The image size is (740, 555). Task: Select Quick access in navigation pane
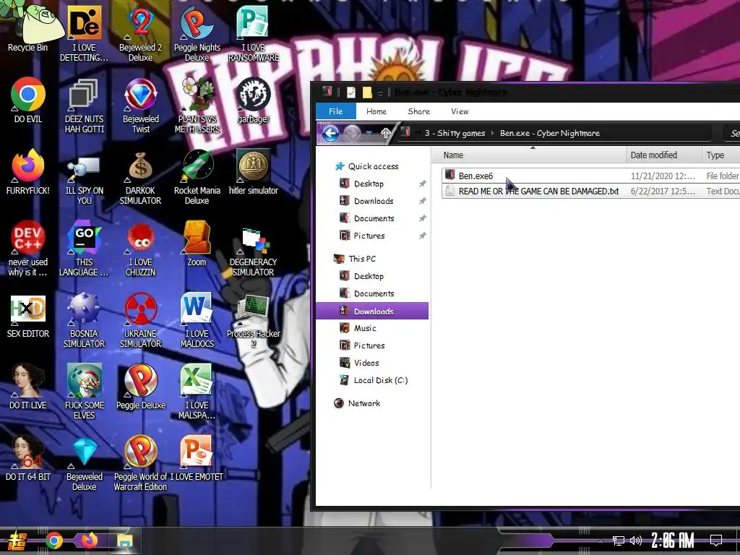pos(366,166)
